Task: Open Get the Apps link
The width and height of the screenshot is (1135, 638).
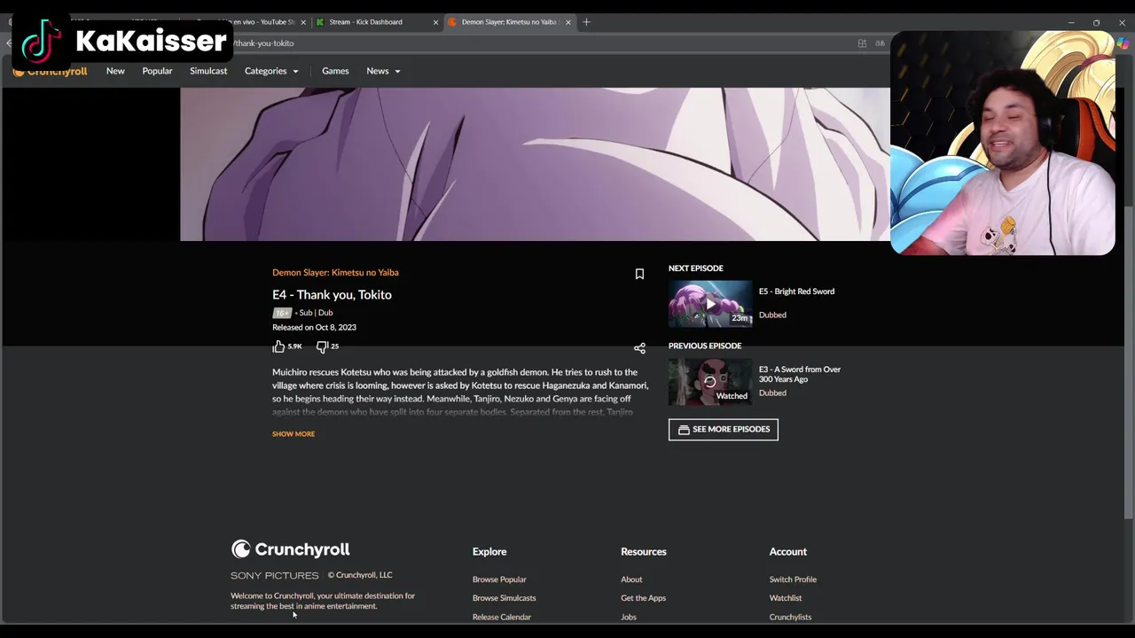Action: coord(644,598)
